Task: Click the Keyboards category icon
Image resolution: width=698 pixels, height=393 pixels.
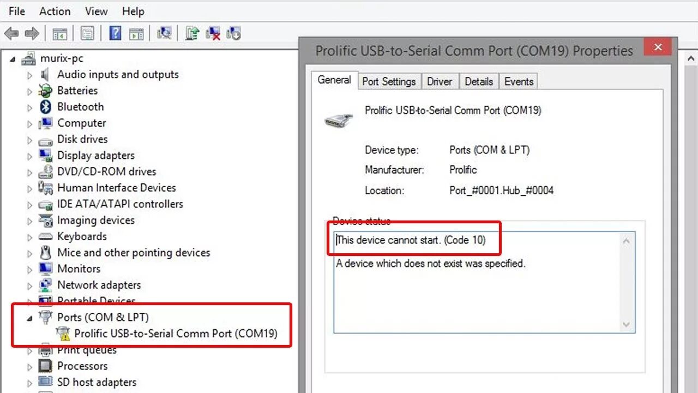Action: [x=46, y=237]
